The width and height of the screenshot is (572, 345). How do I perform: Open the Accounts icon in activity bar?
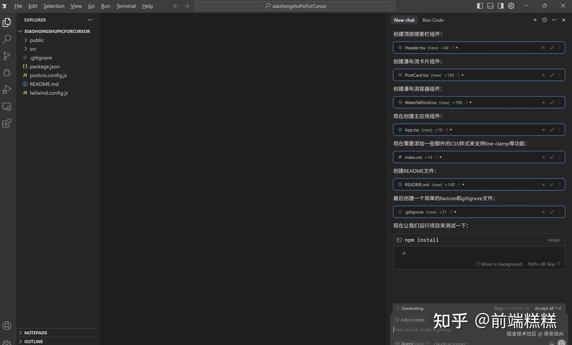coord(7,326)
